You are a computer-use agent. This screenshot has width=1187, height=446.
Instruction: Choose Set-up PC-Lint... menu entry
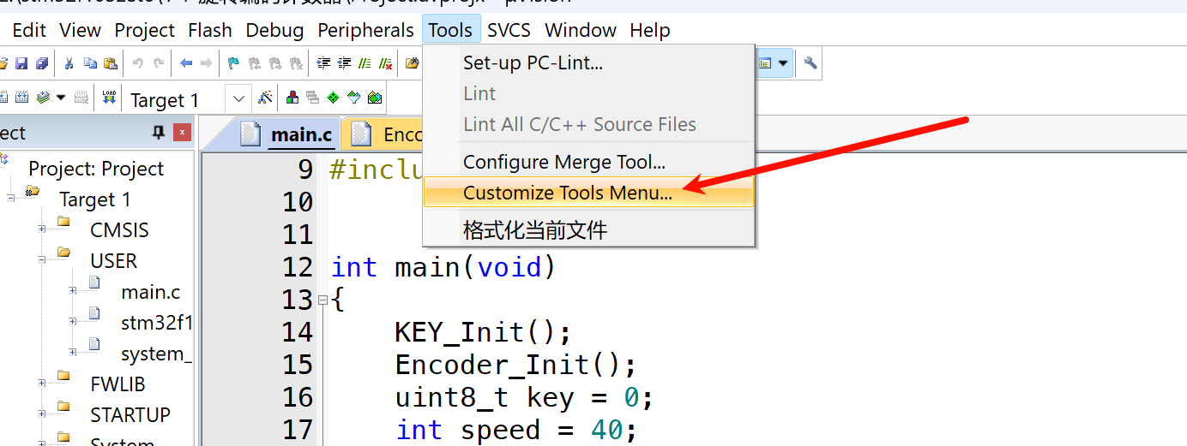(x=588, y=62)
